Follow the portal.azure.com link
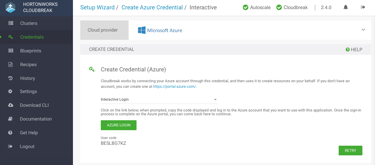This screenshot has width=375, height=165. click(x=175, y=87)
